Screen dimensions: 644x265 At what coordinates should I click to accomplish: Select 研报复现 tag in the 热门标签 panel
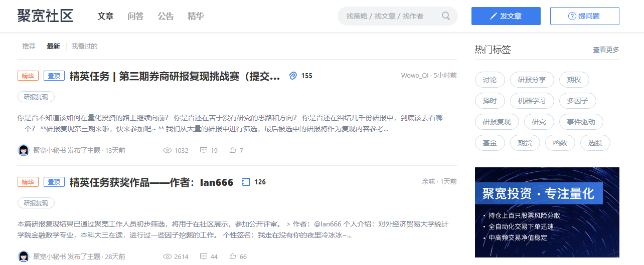click(x=497, y=122)
